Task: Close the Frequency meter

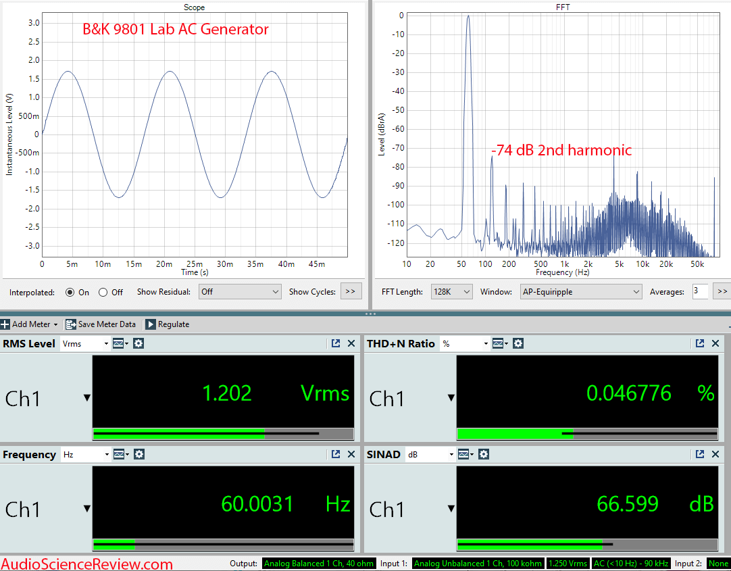Action: coord(351,454)
